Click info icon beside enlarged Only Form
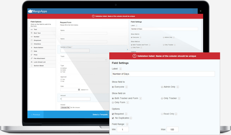Viewport: 231px width, 135px height. pyautogui.click(x=127, y=102)
